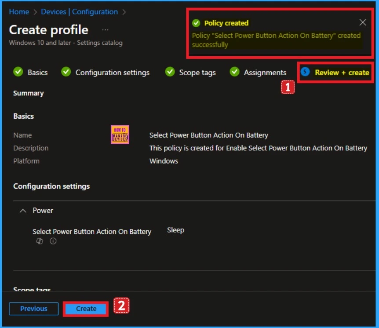Click the Platform value Windows

pyautogui.click(x=164, y=161)
